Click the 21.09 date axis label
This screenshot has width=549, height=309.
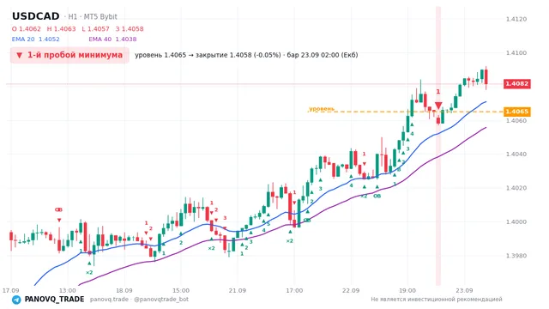pos(237,290)
